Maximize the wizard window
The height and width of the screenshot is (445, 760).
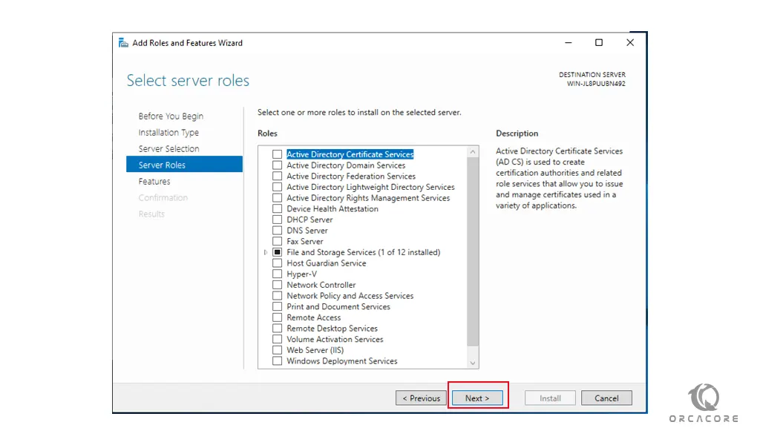599,42
